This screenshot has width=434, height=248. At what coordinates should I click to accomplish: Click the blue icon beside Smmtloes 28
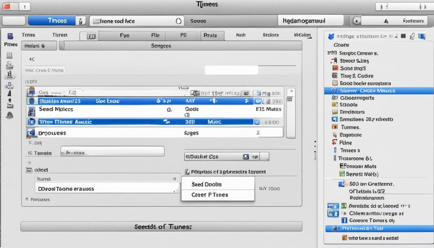tap(335, 119)
